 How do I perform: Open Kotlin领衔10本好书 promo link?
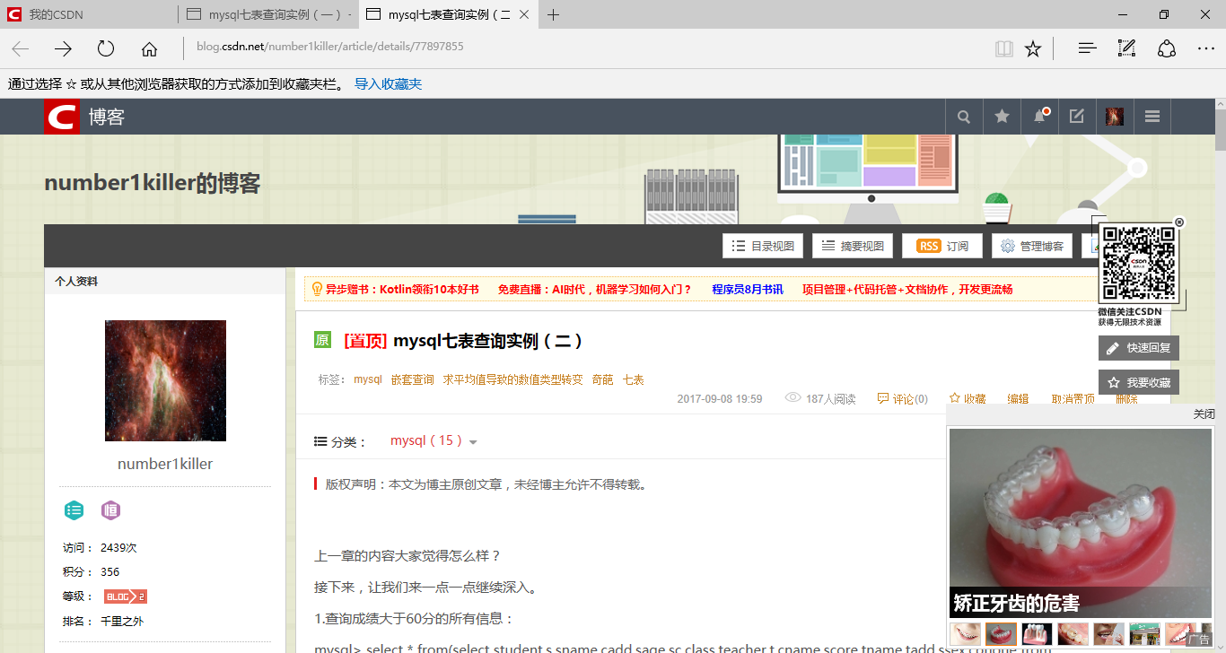[402, 290]
